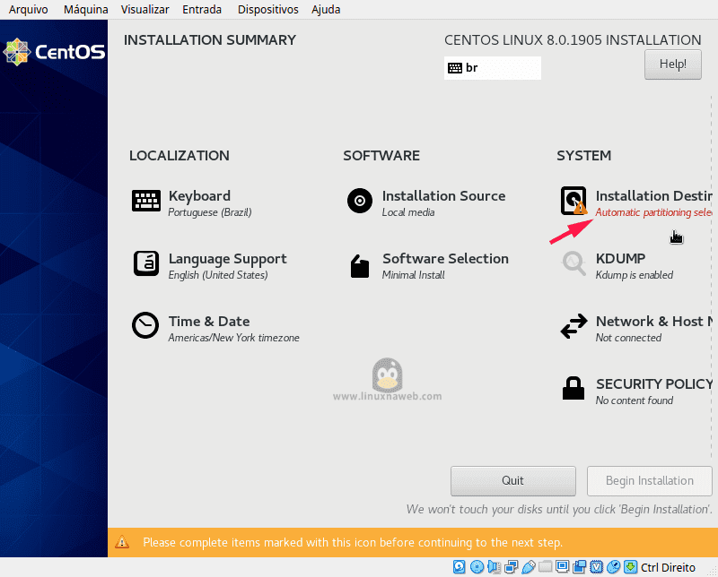The image size is (718, 577).
Task: Click the CentOS logo in sidebar
Action: (54, 52)
